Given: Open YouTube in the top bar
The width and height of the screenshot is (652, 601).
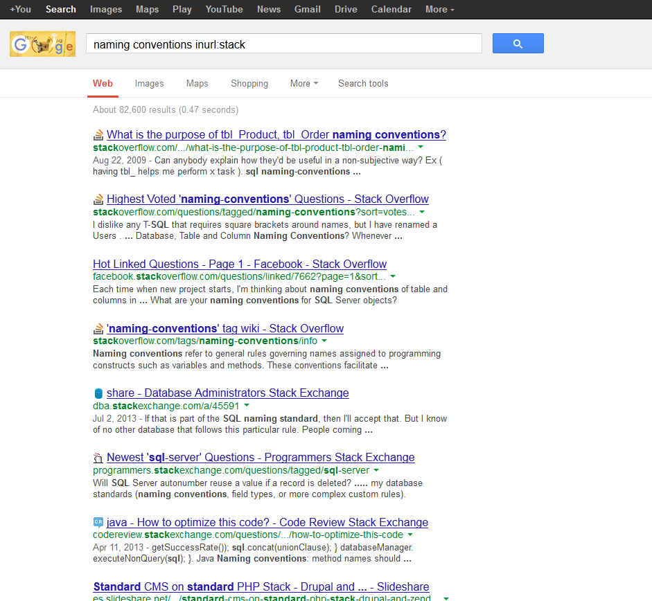Looking at the screenshot, I should pyautogui.click(x=224, y=9).
